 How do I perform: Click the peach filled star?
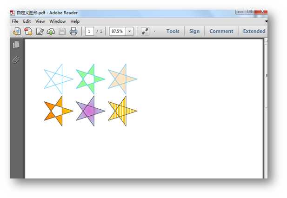122,79
